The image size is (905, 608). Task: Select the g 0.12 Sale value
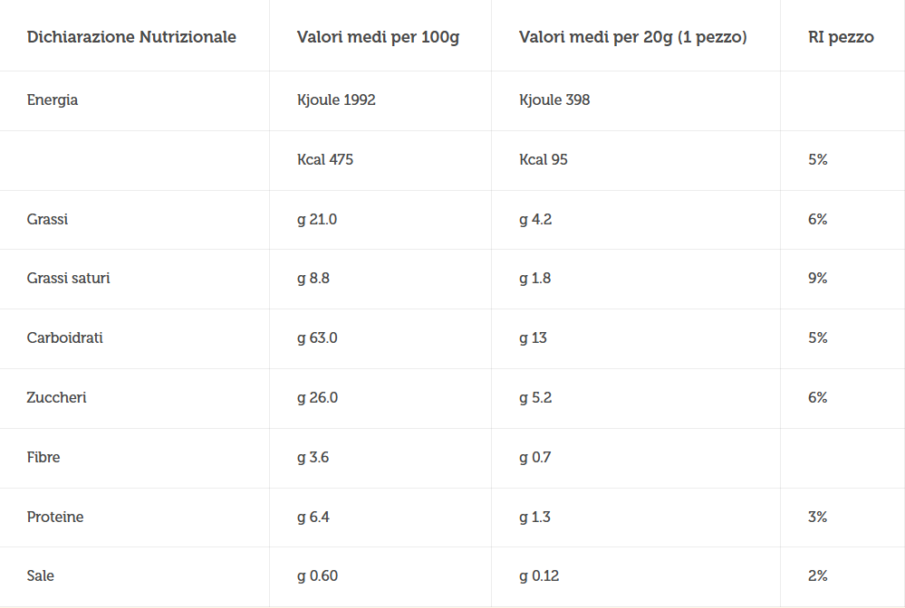[538, 576]
